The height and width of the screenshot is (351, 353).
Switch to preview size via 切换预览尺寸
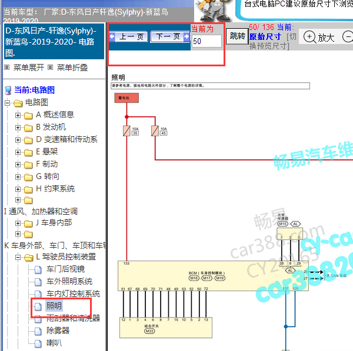pos(272,41)
